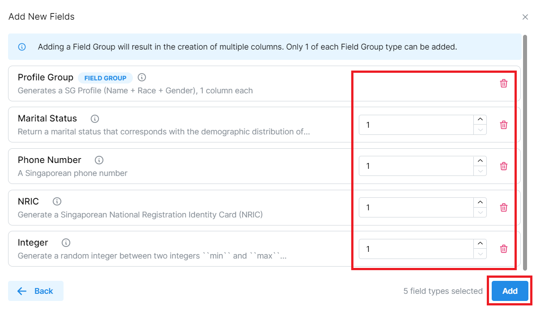The width and height of the screenshot is (536, 309).
Task: Click the Add button
Action: point(510,291)
